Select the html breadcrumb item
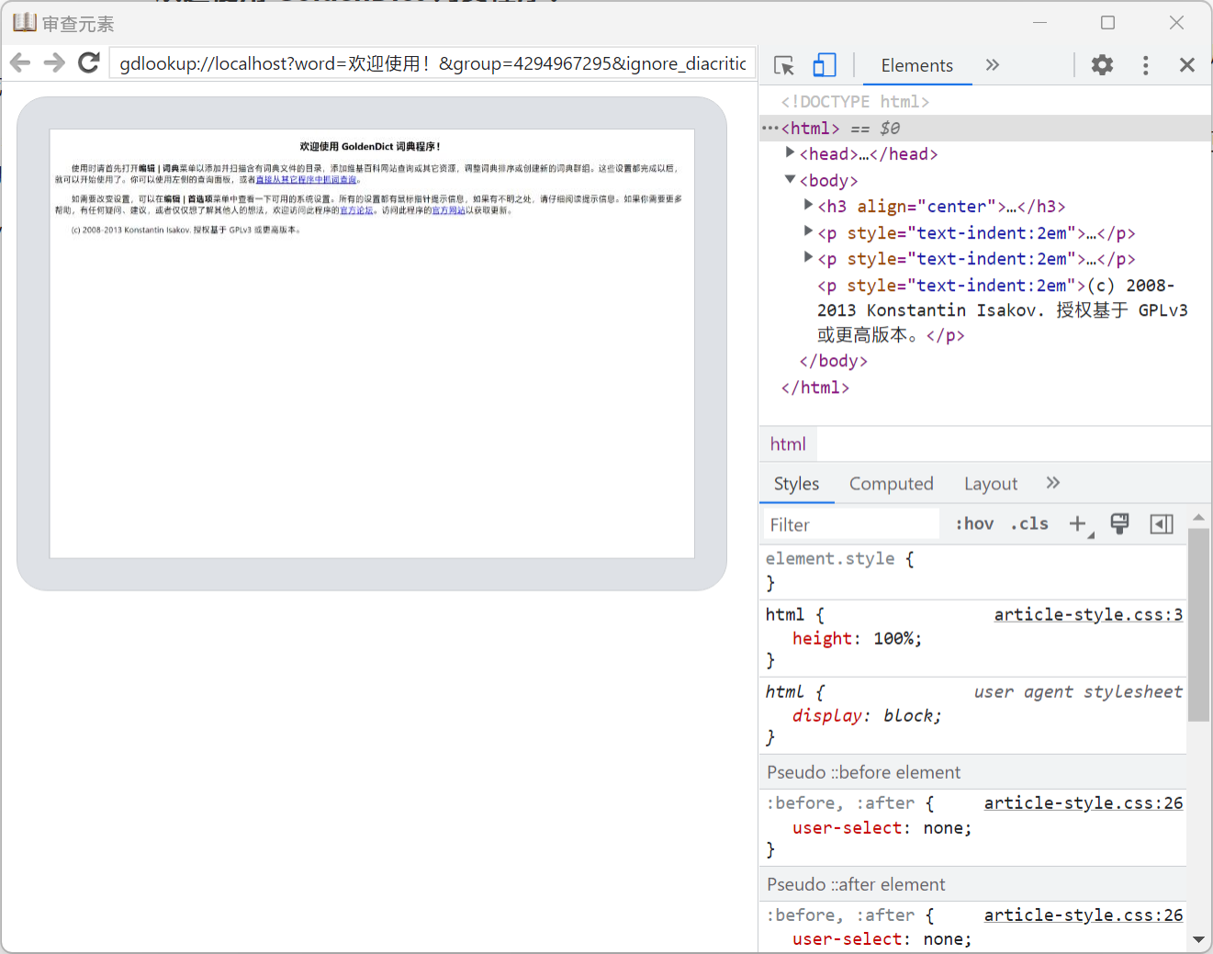This screenshot has height=954, width=1213. [788, 444]
